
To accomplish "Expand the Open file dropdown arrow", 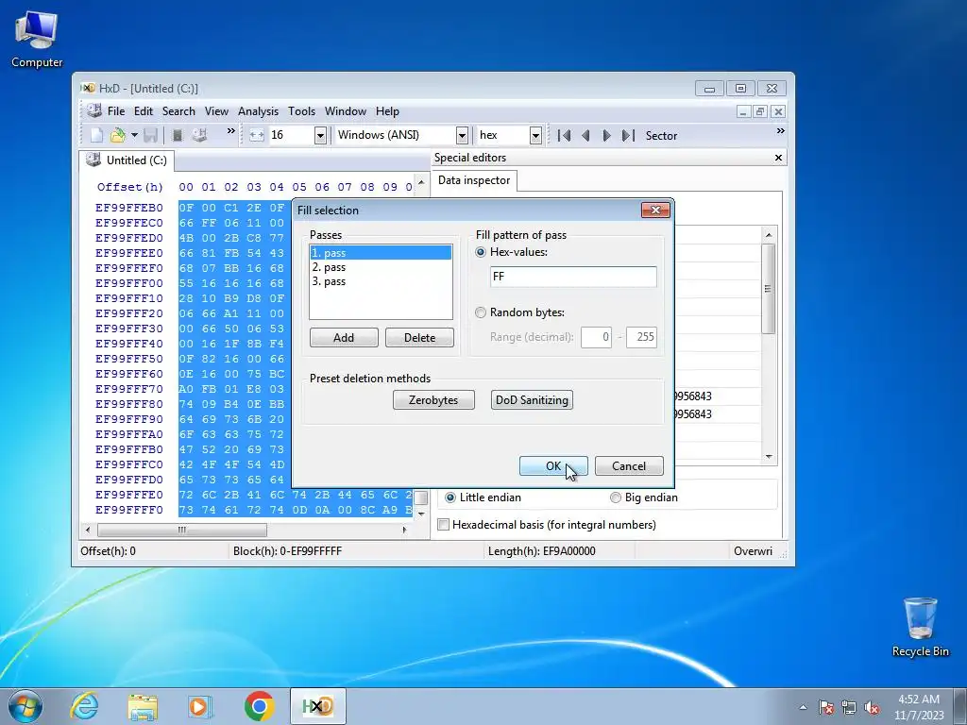I will click(x=134, y=135).
